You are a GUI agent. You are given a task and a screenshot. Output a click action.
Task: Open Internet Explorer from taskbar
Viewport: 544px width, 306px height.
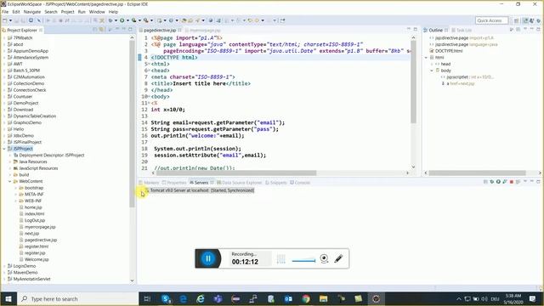(x=201, y=298)
